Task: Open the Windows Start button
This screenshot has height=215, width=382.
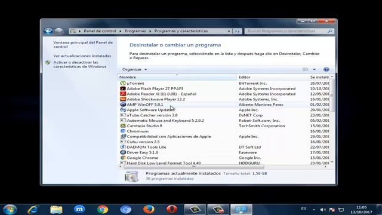Action: 10,210
